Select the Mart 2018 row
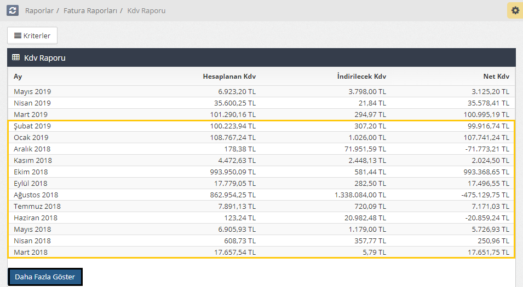 [x=31, y=252]
